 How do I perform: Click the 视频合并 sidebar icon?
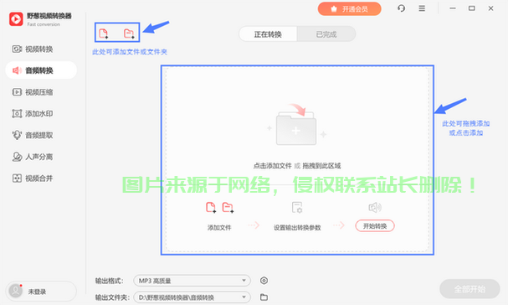17,178
